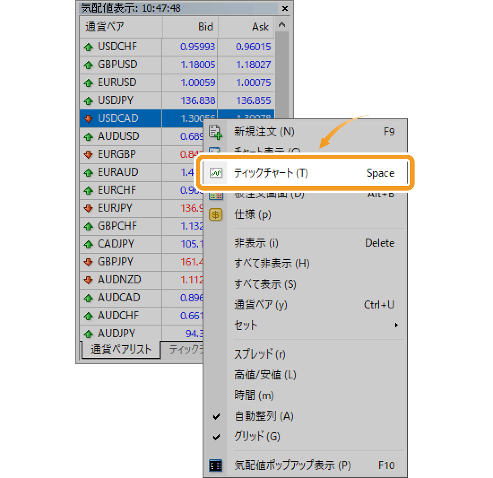Image resolution: width=493 pixels, height=478 pixels.
Task: Select the EURGBP symbol name
Action: click(117, 154)
